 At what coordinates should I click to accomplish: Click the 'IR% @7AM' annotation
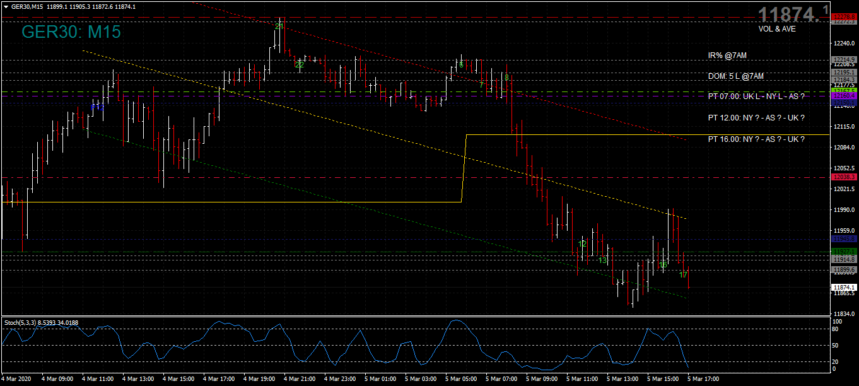click(727, 56)
